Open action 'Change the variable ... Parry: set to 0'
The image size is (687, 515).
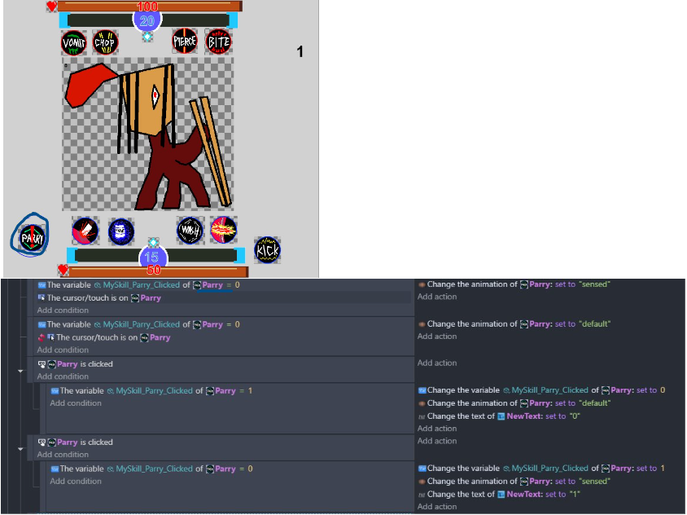point(541,390)
